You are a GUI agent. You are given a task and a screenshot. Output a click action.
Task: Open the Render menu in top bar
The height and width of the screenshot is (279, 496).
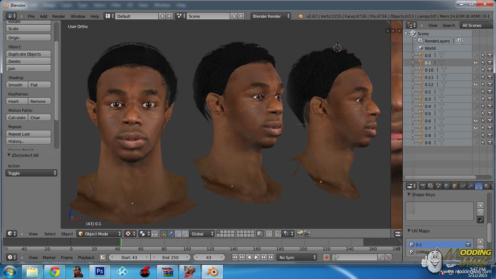(58, 16)
